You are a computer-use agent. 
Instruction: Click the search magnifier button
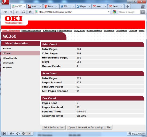click(x=143, y=12)
